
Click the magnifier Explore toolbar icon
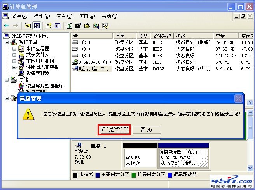coord(96,26)
